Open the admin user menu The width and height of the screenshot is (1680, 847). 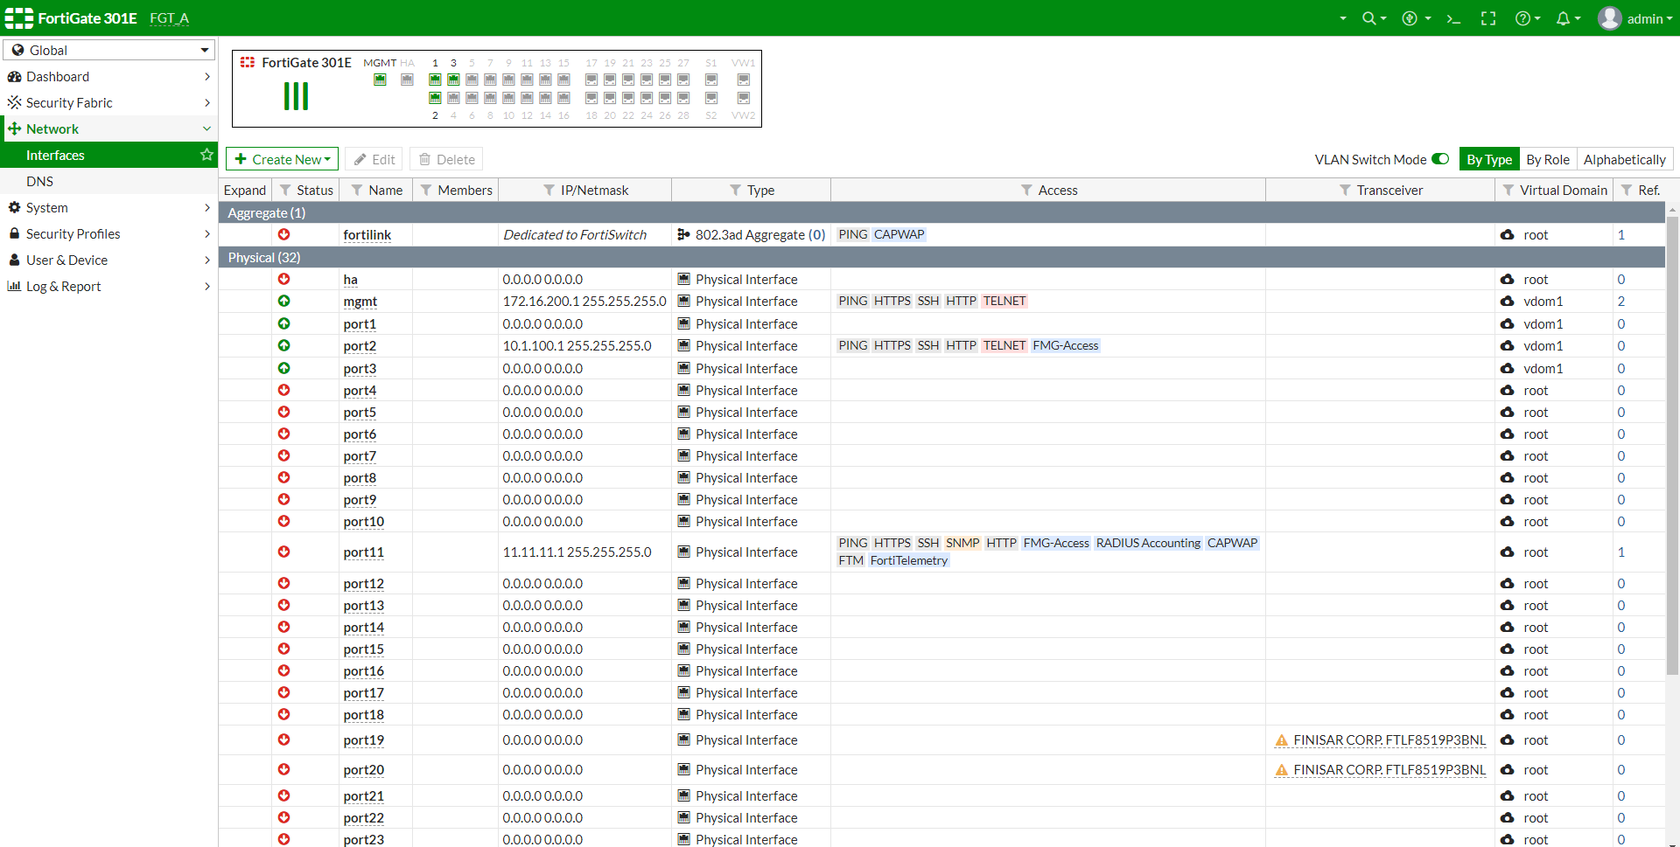pos(1634,18)
